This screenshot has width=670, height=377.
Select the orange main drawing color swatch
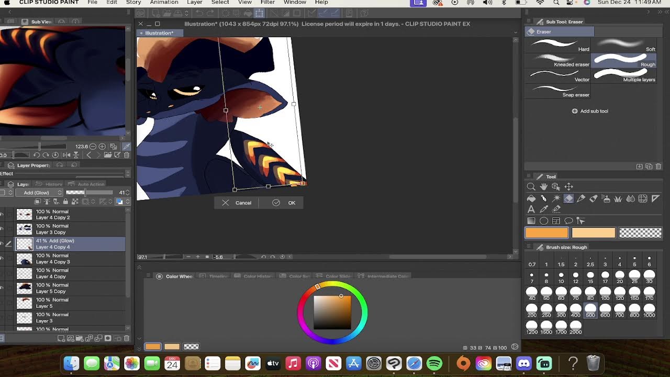click(x=546, y=233)
